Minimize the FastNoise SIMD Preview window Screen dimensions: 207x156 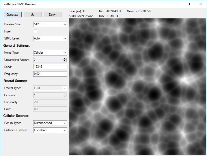pos(176,4)
